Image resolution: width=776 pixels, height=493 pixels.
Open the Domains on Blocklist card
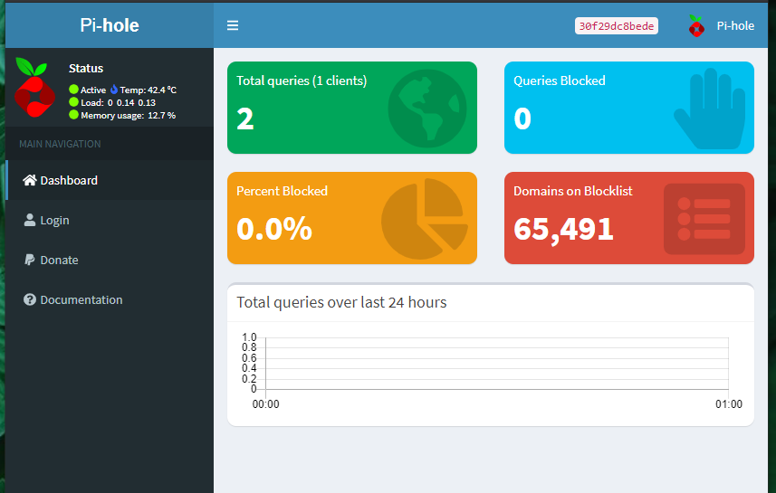coord(629,218)
